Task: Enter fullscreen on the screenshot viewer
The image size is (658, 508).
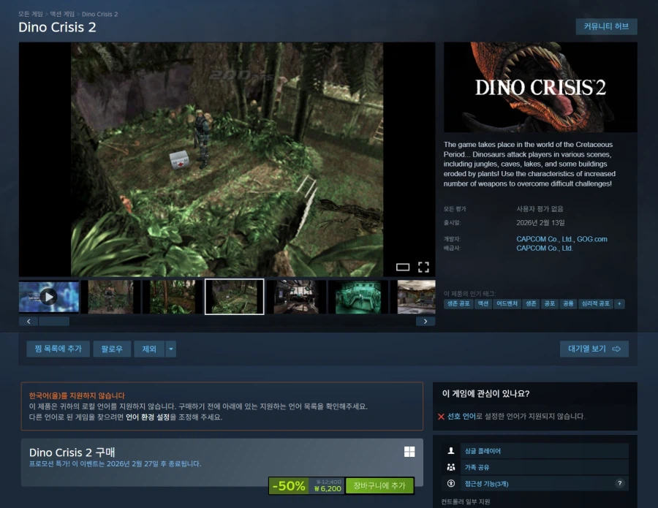Action: point(423,267)
